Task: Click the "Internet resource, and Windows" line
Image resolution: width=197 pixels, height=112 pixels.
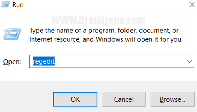Action: coord(106,39)
